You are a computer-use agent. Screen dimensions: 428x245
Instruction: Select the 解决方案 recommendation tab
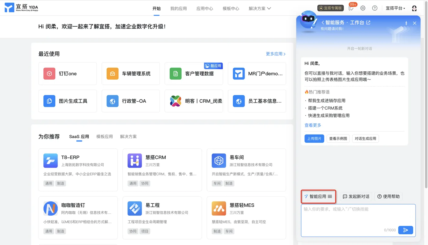point(128,137)
